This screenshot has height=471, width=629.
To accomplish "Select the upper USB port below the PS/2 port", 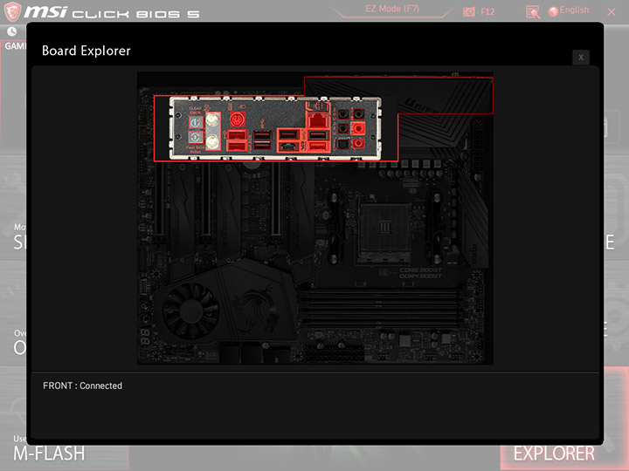I will pyautogui.click(x=237, y=134).
